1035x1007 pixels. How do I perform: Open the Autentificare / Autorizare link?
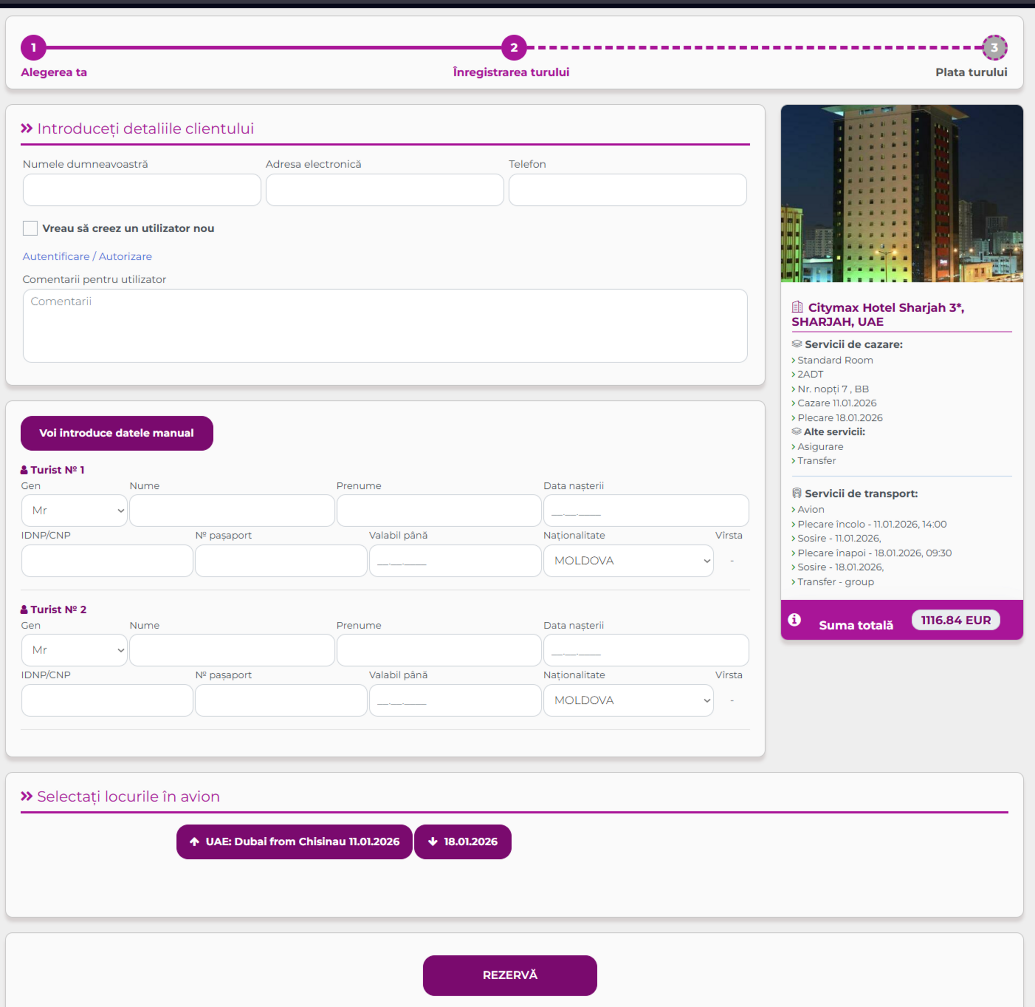click(87, 256)
